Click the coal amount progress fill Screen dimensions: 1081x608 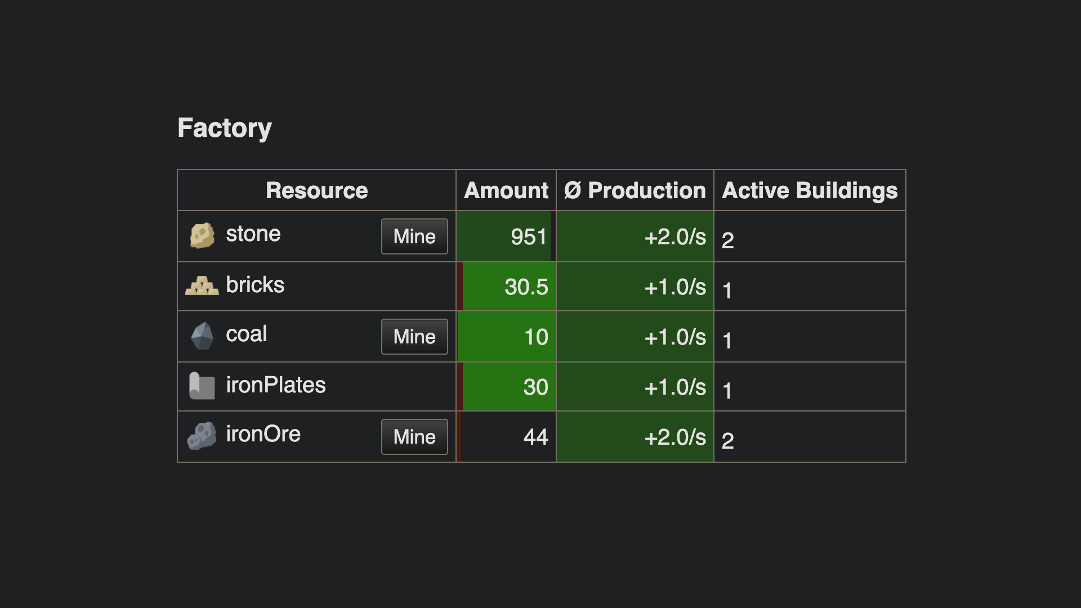507,336
